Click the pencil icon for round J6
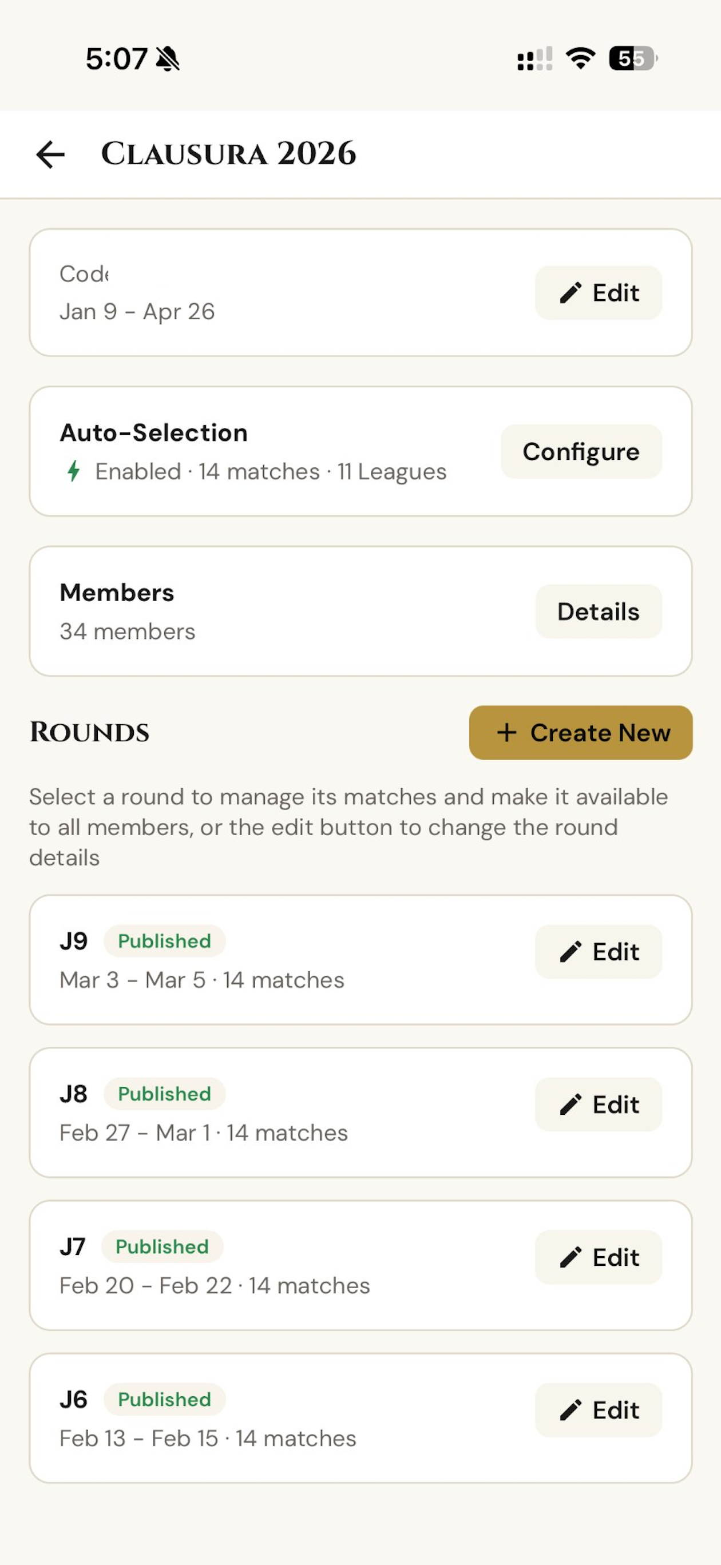Screen dimensions: 721x1565 (x=571, y=1410)
